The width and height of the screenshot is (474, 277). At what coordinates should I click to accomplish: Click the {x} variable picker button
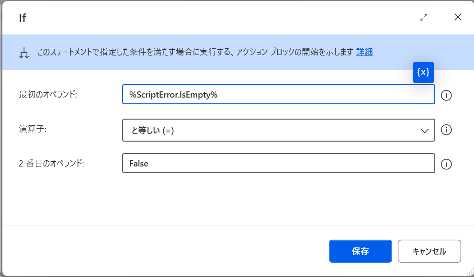click(x=423, y=72)
